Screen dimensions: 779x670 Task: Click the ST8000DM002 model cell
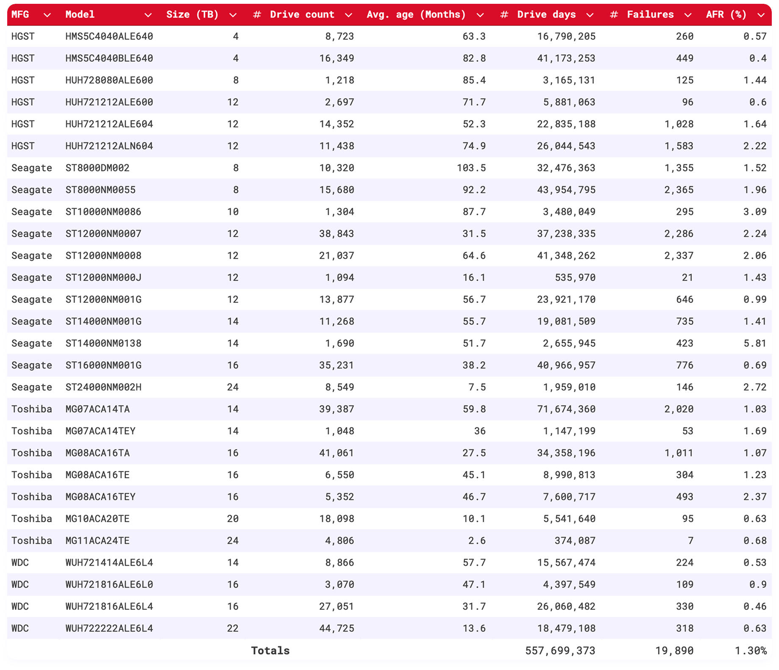(x=97, y=168)
